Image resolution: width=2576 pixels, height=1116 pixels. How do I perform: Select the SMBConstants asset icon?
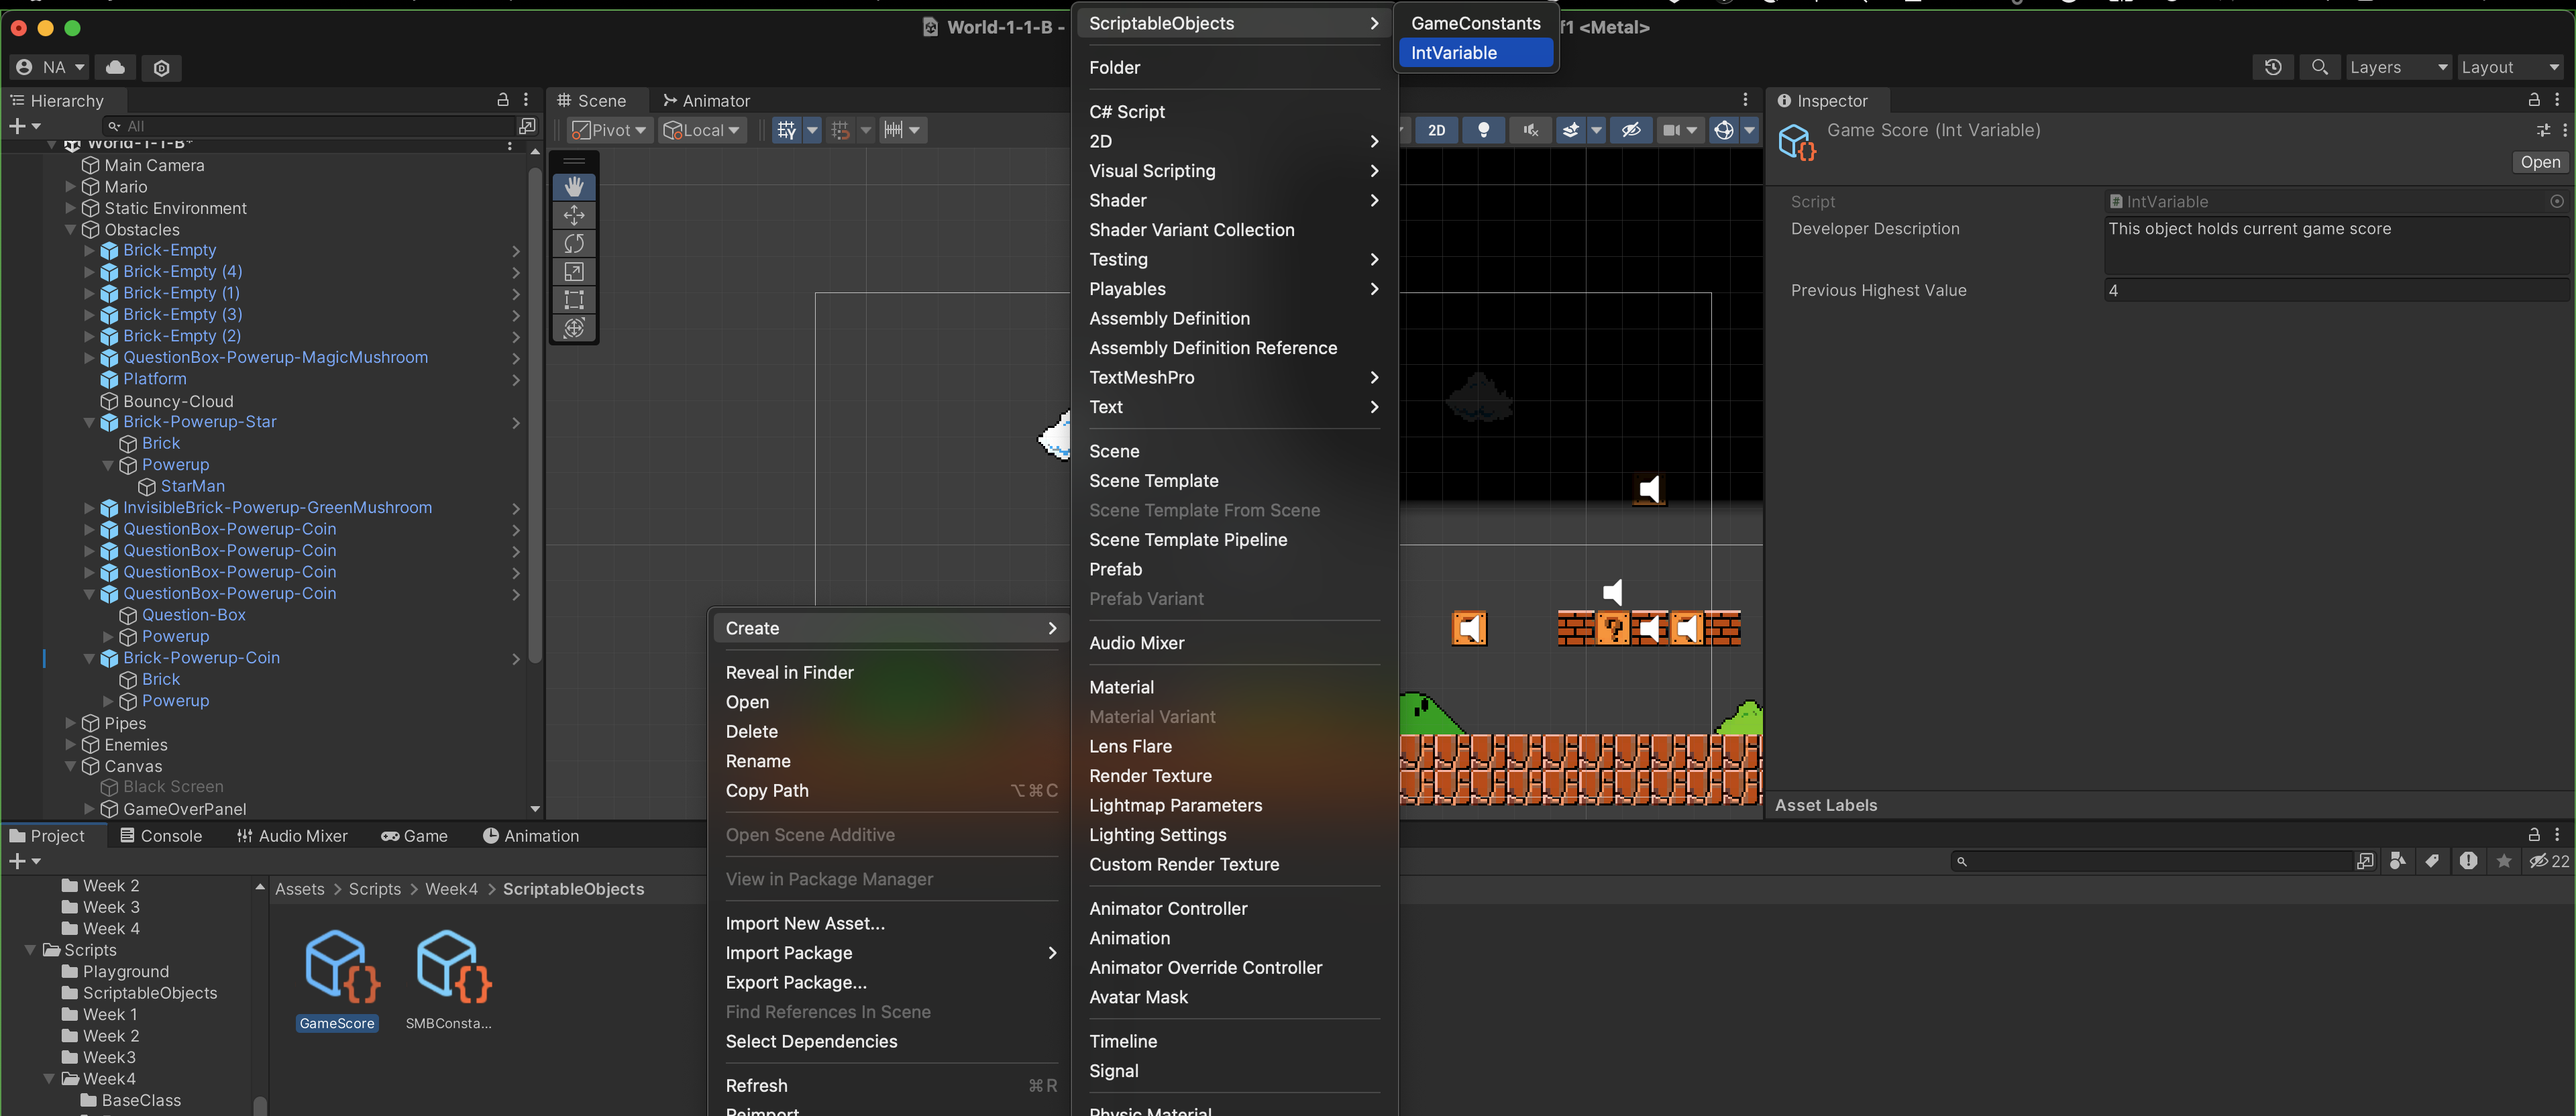point(453,966)
